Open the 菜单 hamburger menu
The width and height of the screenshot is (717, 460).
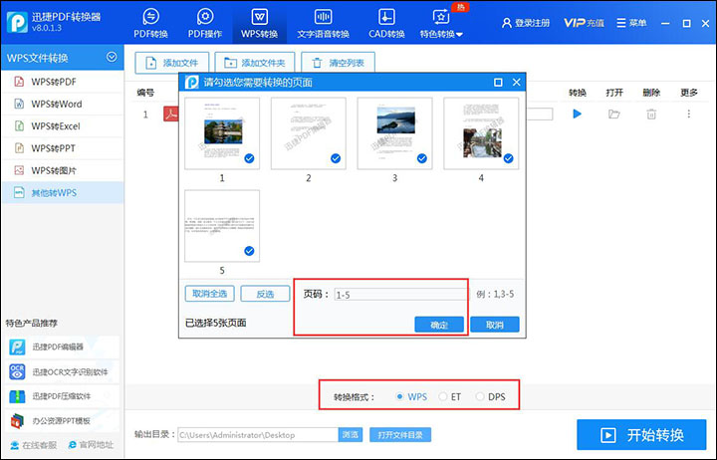(x=631, y=23)
